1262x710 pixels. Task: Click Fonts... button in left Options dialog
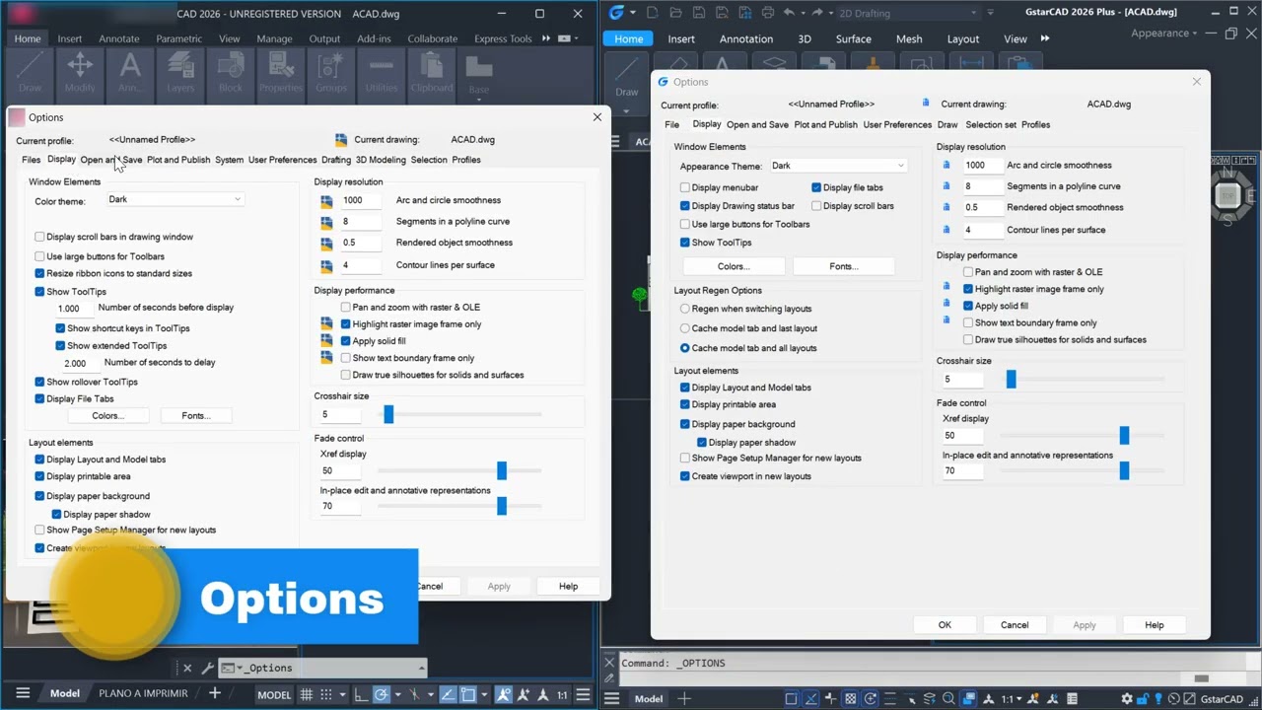pos(196,415)
